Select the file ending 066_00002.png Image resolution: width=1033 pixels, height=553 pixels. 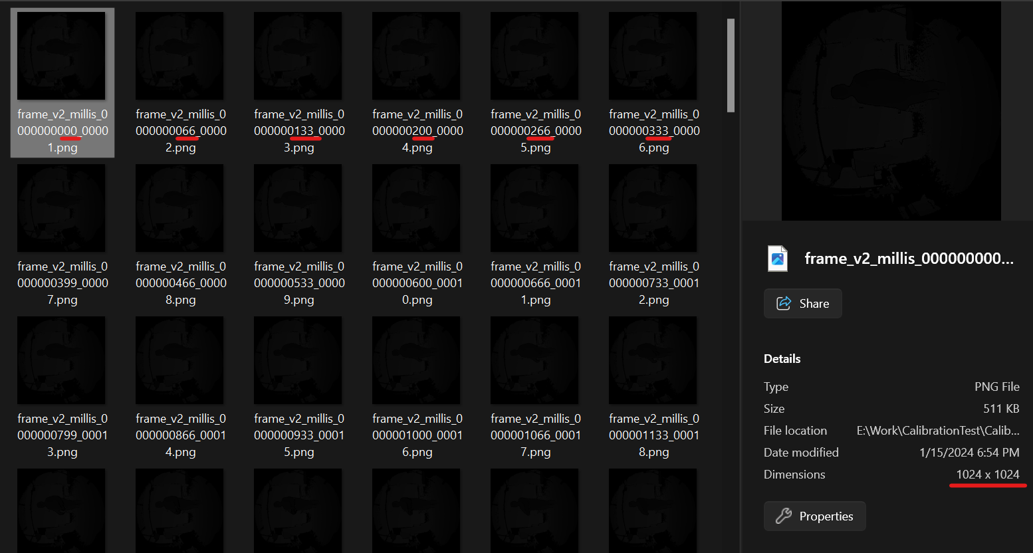(179, 56)
